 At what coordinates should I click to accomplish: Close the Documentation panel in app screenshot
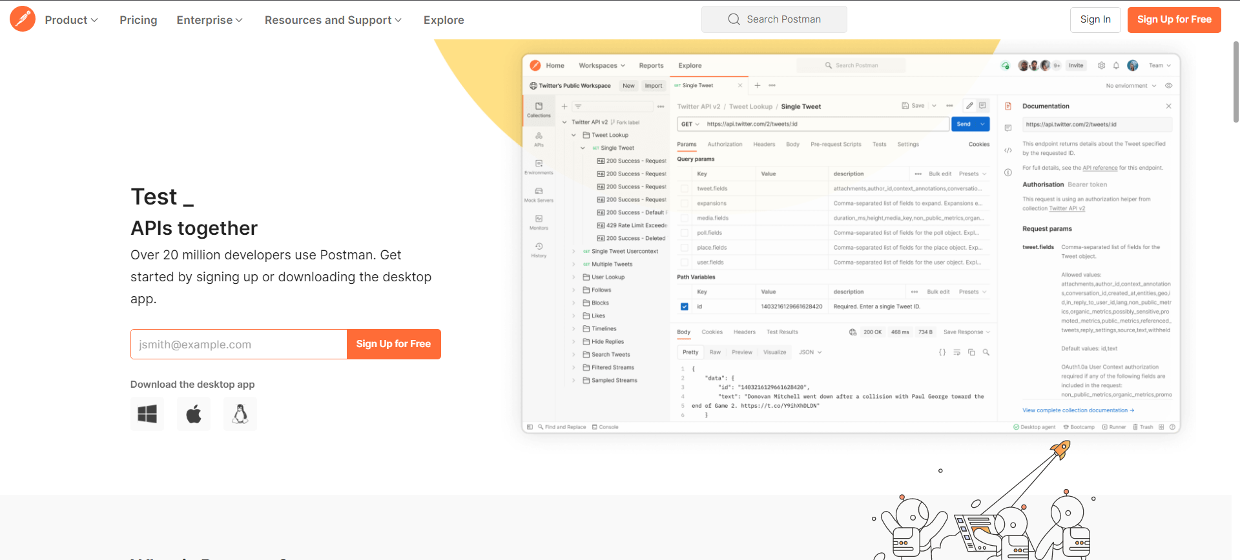pyautogui.click(x=1168, y=106)
